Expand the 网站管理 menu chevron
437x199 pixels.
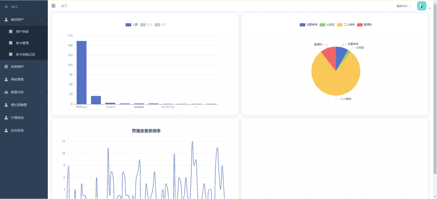pyautogui.click(x=42, y=79)
